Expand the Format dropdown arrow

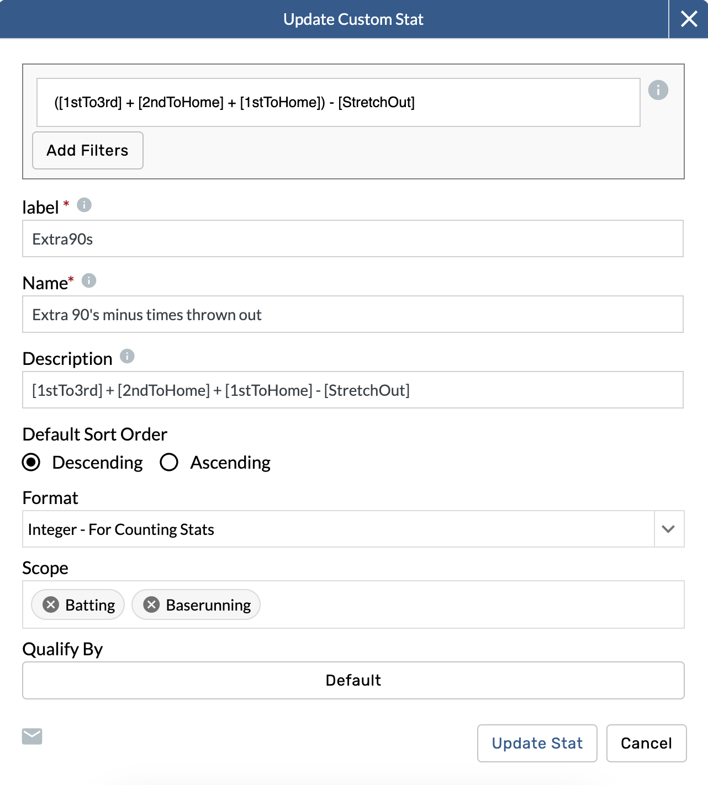pos(668,529)
